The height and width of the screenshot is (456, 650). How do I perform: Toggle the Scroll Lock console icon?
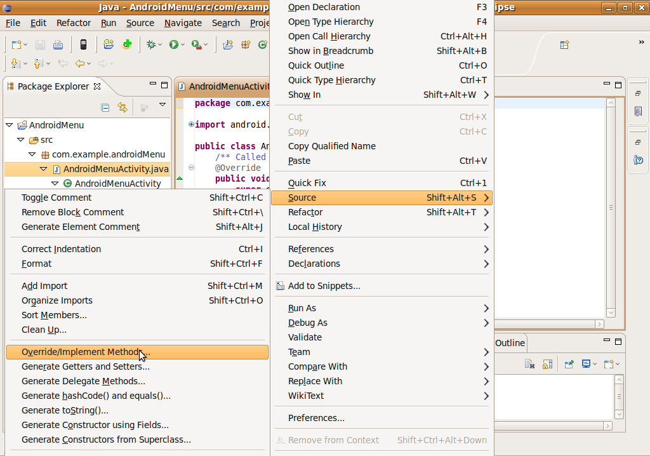pyautogui.click(x=548, y=365)
